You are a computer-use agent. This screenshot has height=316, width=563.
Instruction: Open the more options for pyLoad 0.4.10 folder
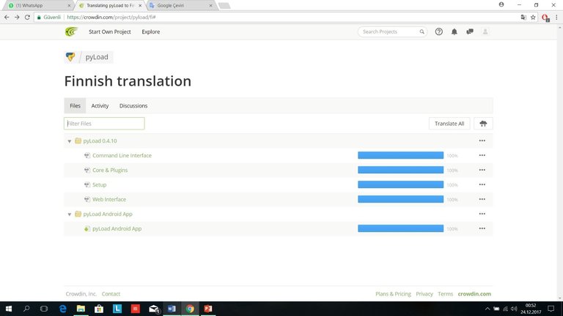pyautogui.click(x=482, y=140)
